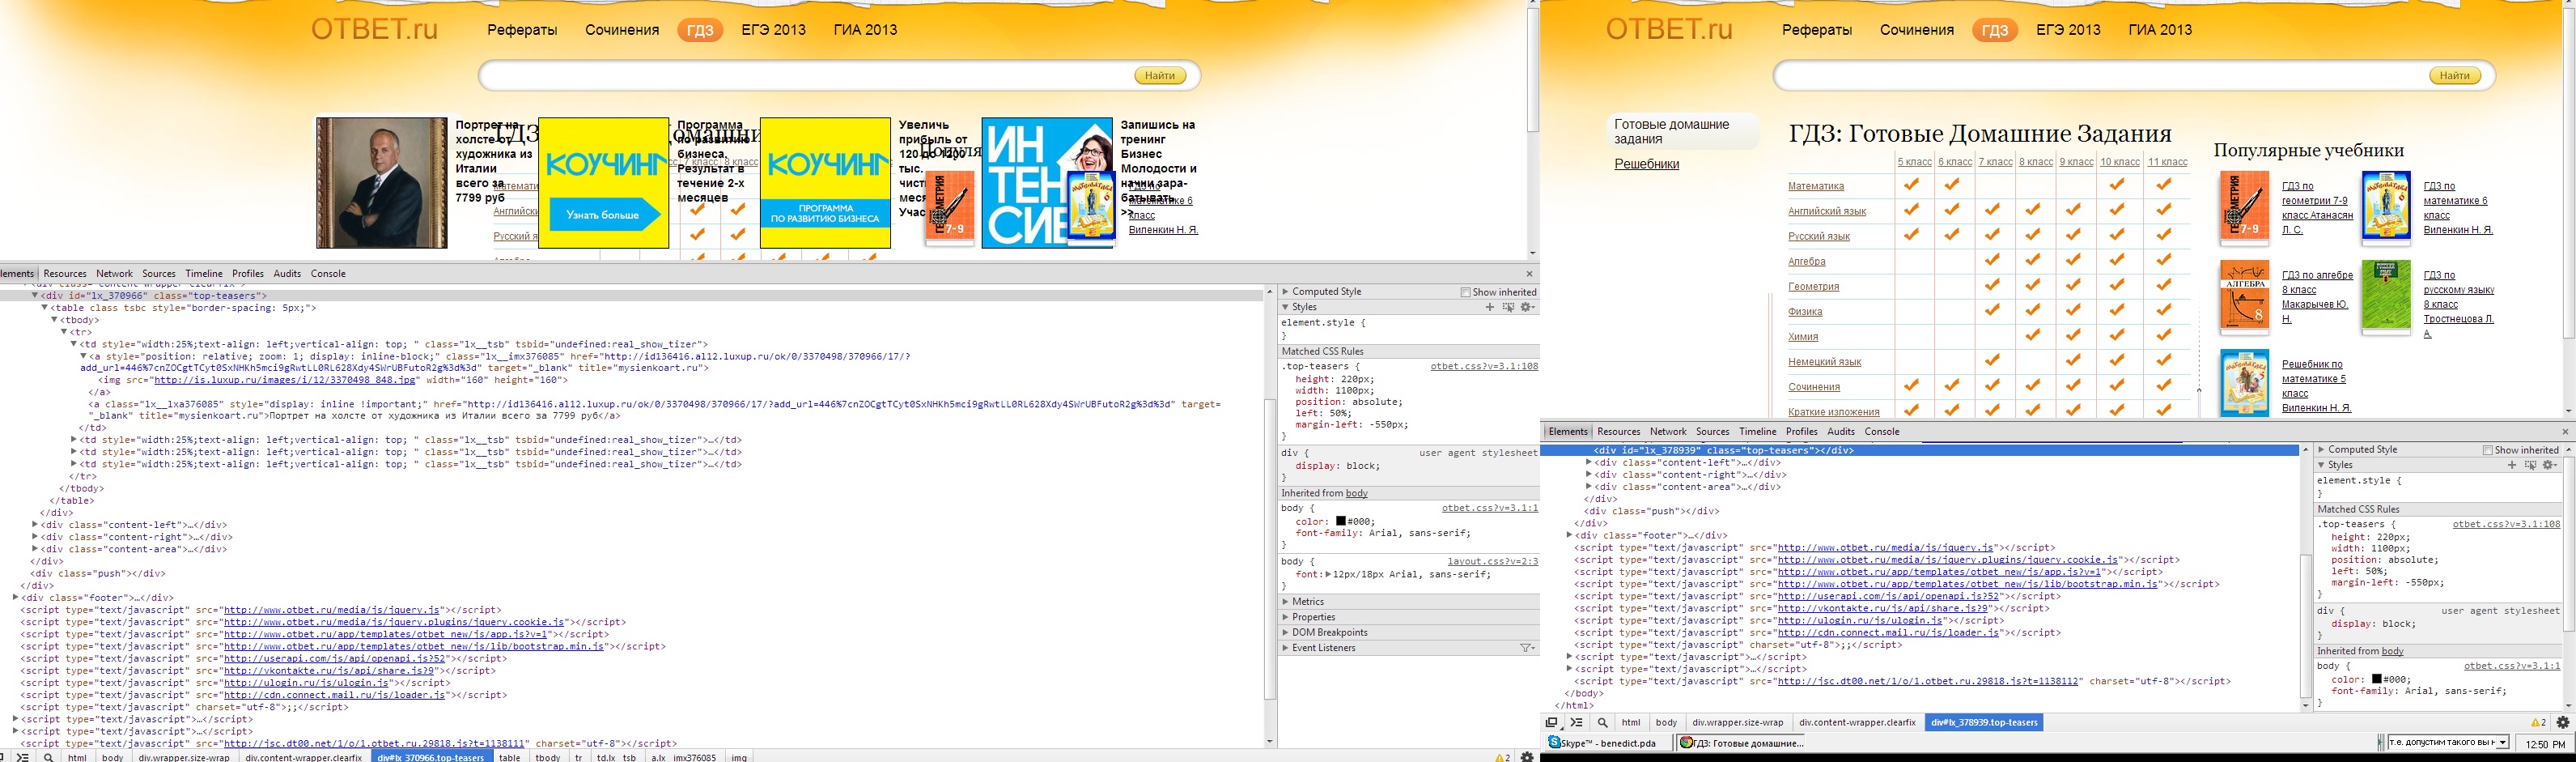Select img breadcrumb in left window status bar

[738, 757]
